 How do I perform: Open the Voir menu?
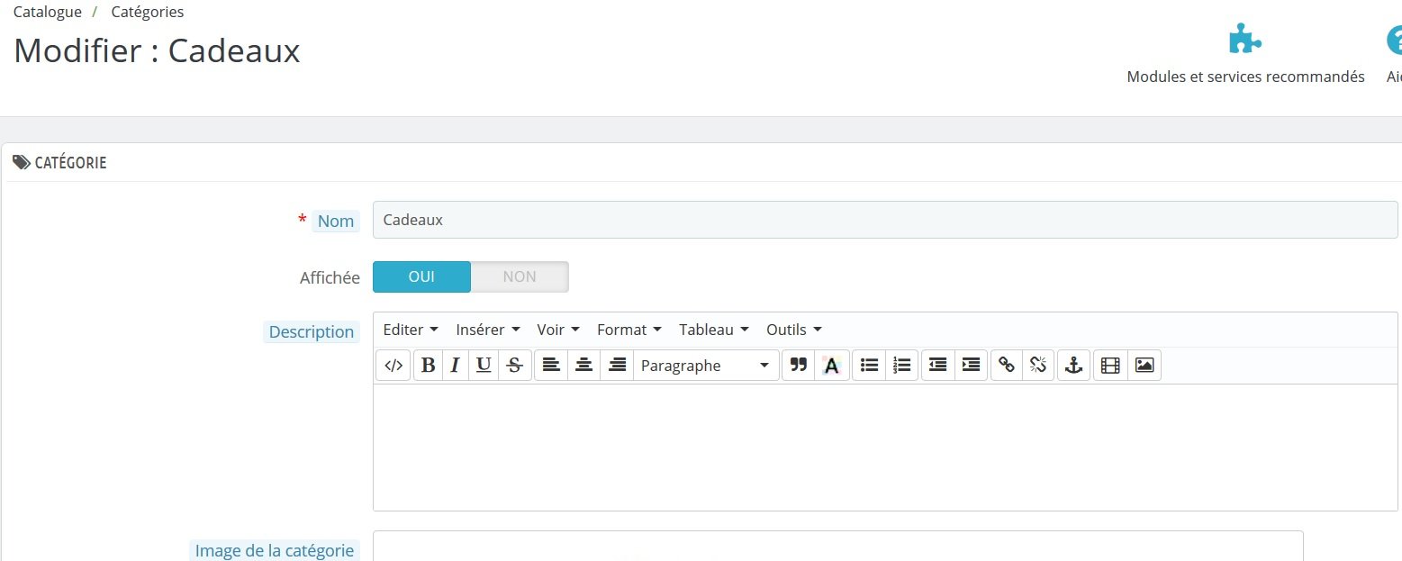[558, 330]
